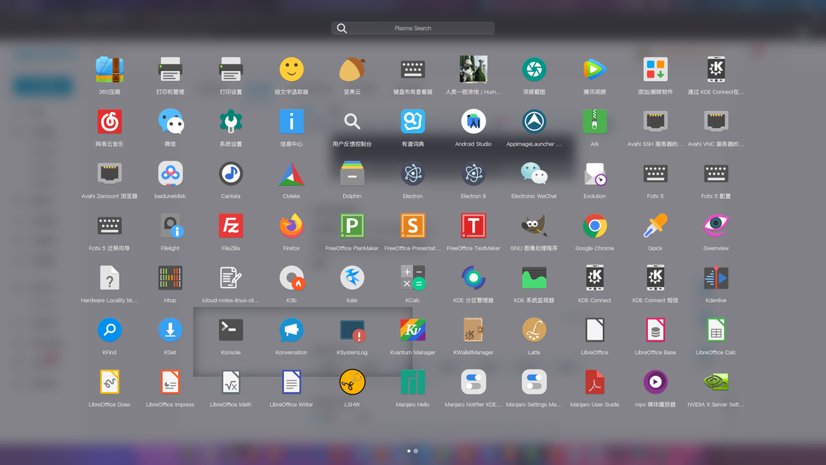This screenshot has width=826, height=465.
Task: Open 信息中心 info center
Action: (x=291, y=122)
